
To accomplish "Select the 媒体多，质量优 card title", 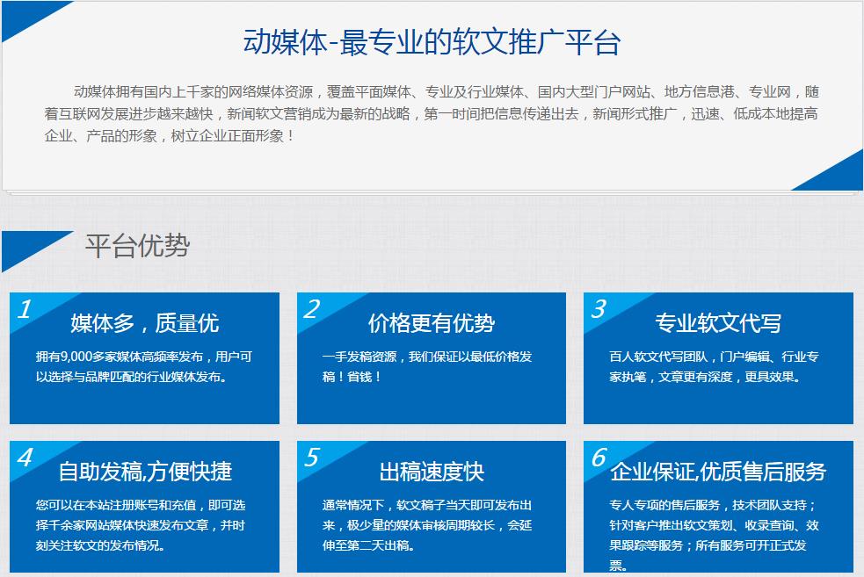I will point(144,323).
